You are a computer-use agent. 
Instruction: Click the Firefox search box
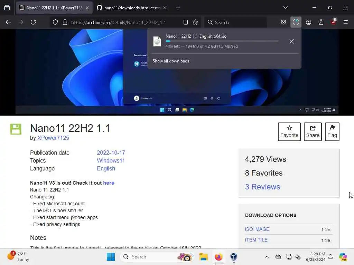tap(236, 22)
